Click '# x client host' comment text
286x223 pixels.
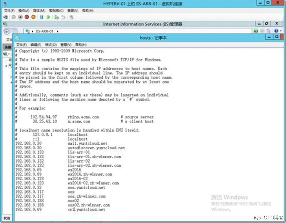[137, 122]
